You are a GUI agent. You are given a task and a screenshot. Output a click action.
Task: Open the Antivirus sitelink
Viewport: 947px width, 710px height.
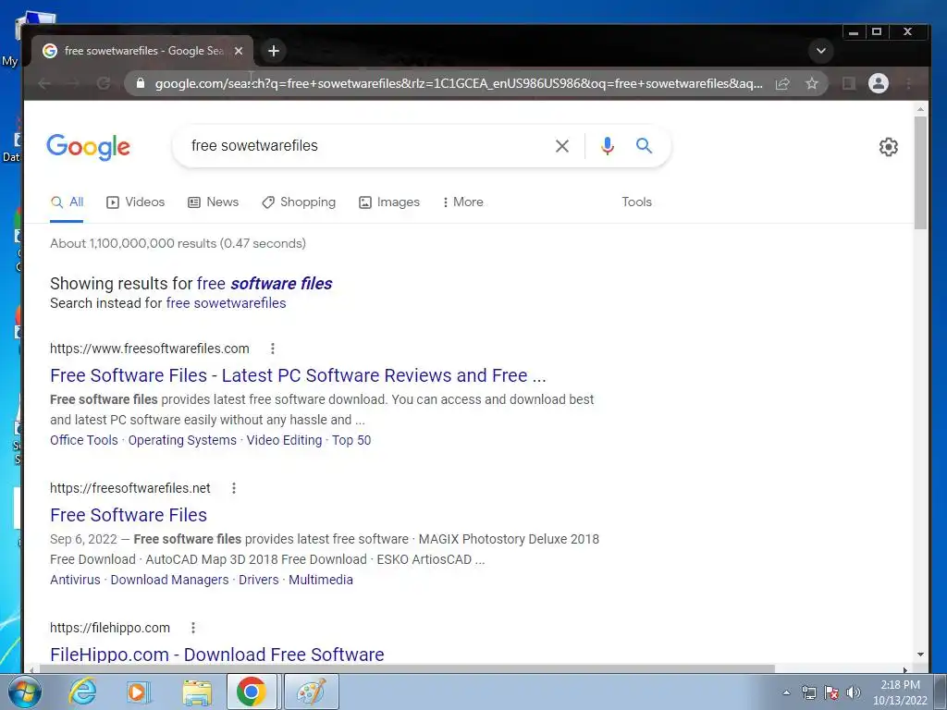[75, 580]
